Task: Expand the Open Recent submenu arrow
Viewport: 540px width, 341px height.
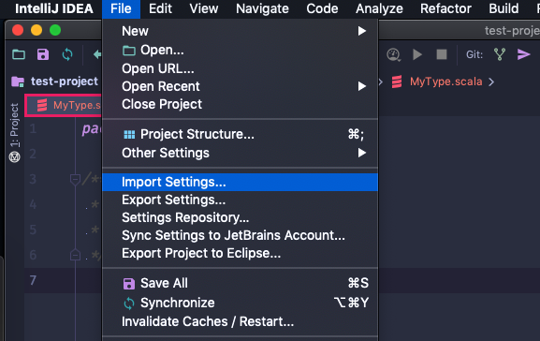Action: click(x=361, y=86)
